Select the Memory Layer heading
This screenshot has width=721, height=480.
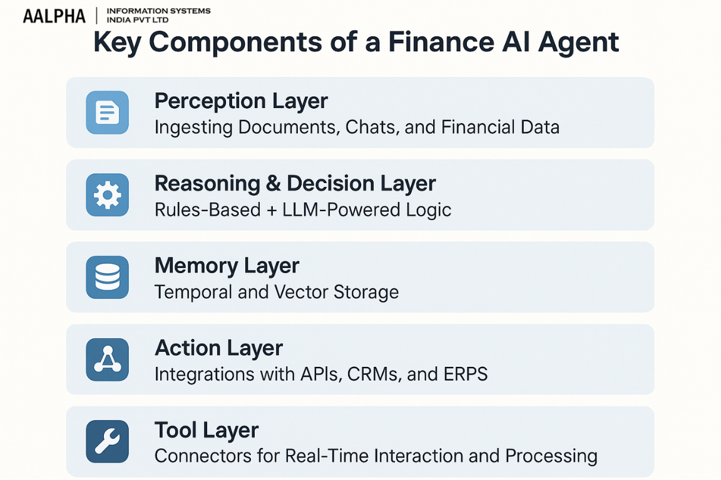pyautogui.click(x=227, y=266)
